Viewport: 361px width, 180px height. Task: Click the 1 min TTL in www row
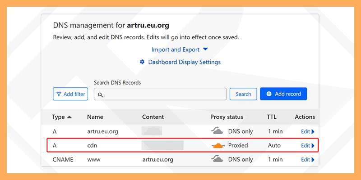[275, 159]
